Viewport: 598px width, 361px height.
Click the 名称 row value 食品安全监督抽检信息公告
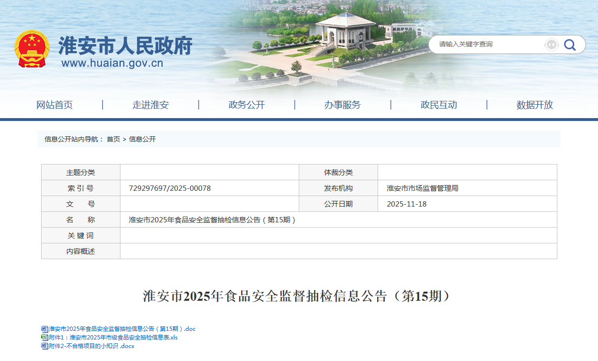[212, 220]
